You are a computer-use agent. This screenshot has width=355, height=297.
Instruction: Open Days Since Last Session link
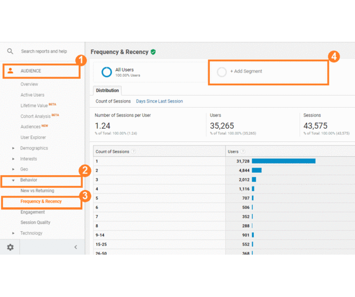click(x=159, y=101)
